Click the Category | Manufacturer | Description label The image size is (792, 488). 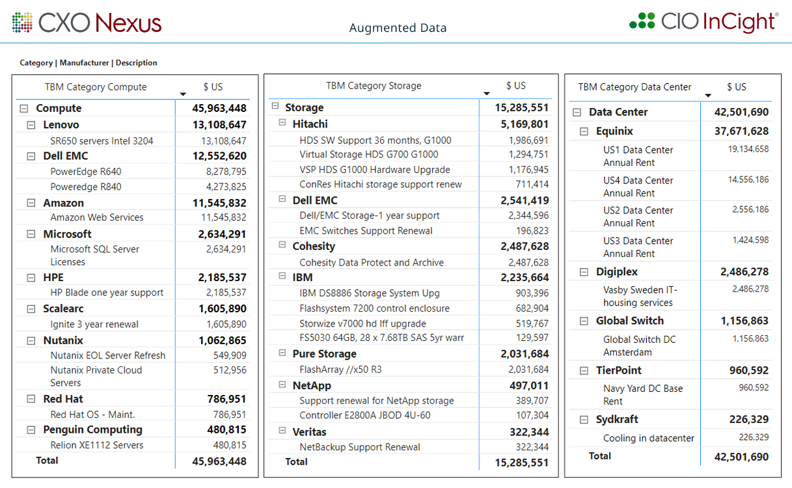click(x=89, y=63)
